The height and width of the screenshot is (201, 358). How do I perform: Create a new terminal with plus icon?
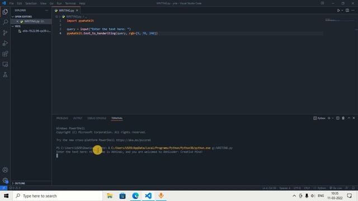tap(329, 118)
